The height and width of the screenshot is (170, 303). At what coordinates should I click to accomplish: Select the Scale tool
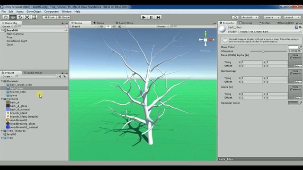27,17
